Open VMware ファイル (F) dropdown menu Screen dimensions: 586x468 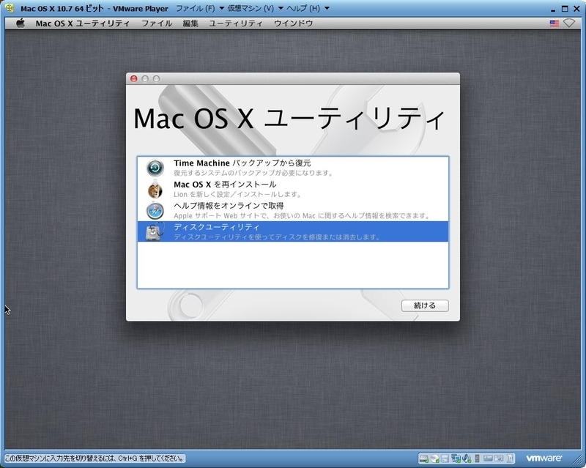coord(200,8)
